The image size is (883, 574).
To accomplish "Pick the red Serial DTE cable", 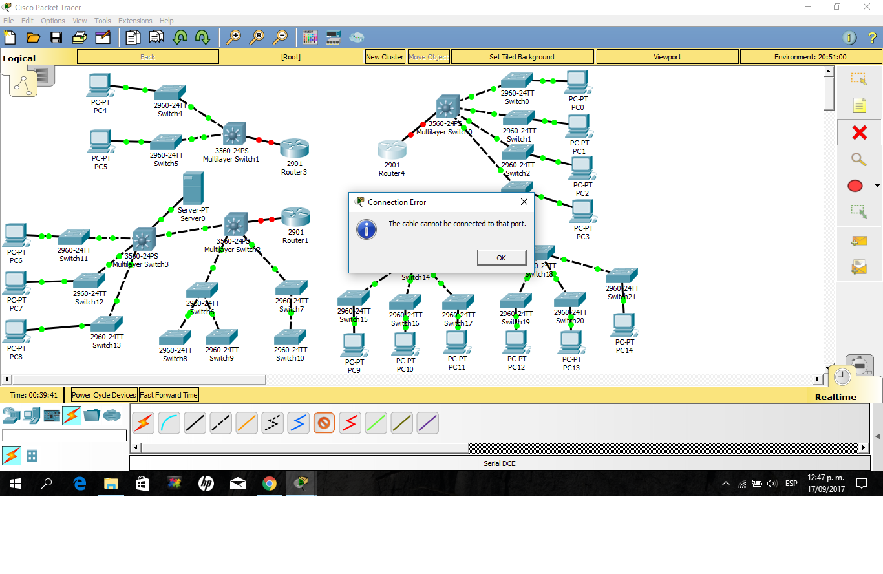I will tap(350, 423).
